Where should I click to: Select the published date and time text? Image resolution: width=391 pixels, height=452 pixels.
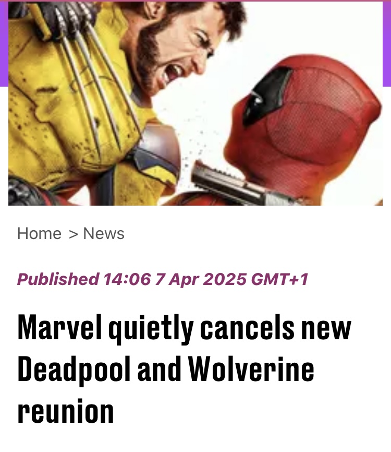coord(163,279)
